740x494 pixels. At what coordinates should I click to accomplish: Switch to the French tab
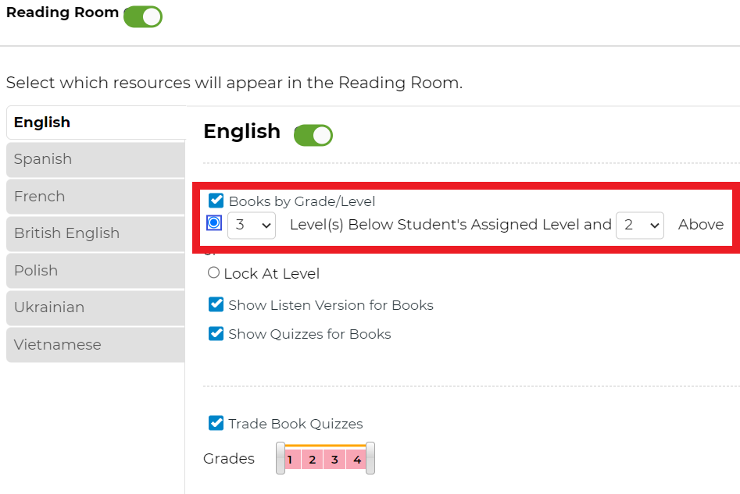[96, 197]
